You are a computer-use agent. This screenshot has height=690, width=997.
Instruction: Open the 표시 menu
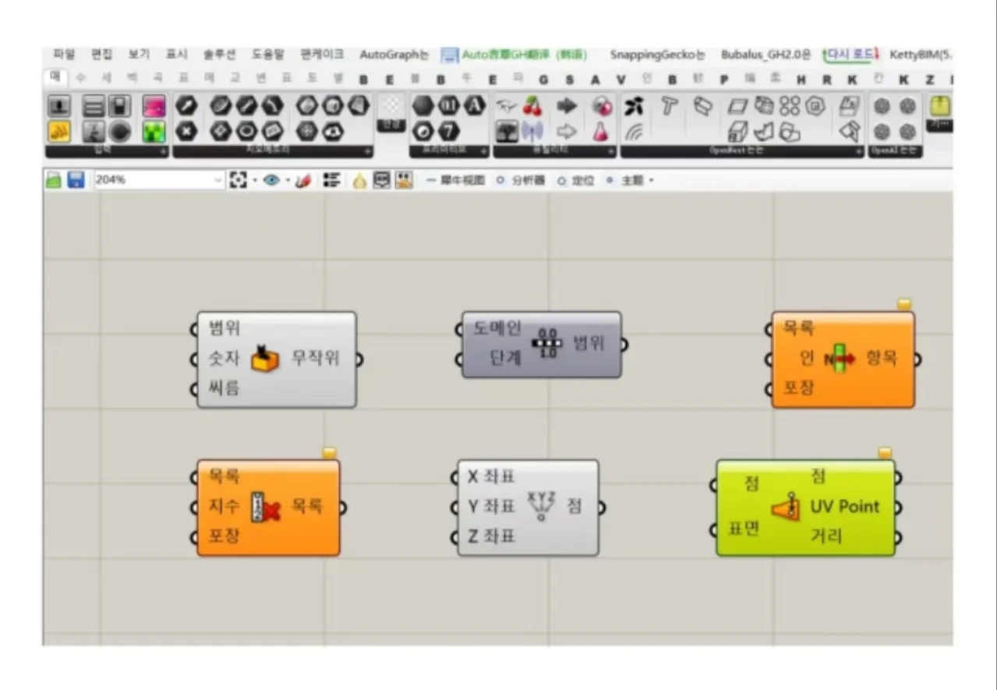click(176, 55)
